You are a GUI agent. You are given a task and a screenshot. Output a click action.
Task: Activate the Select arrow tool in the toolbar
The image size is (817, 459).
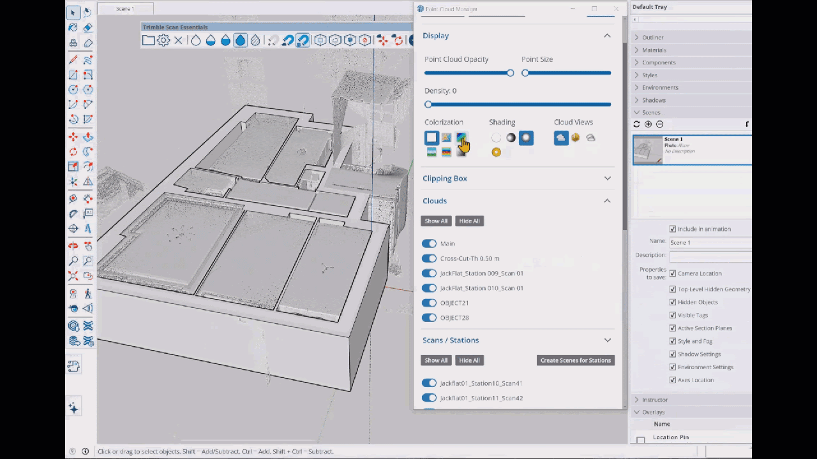pos(73,11)
